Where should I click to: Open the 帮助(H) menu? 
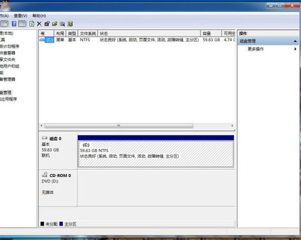pyautogui.click(x=39, y=16)
